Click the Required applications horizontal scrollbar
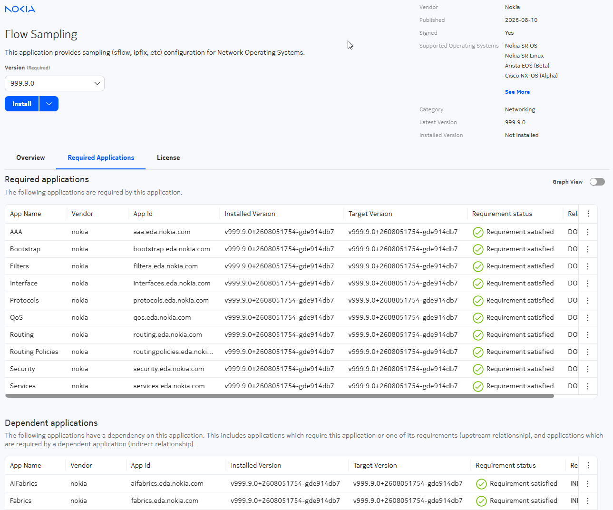The height and width of the screenshot is (510, 613). [x=280, y=396]
